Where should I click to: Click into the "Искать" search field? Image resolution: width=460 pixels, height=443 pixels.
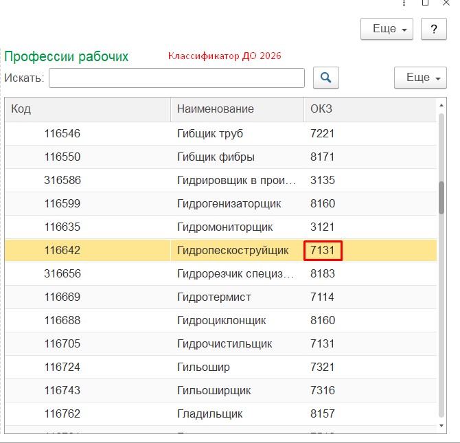point(176,78)
